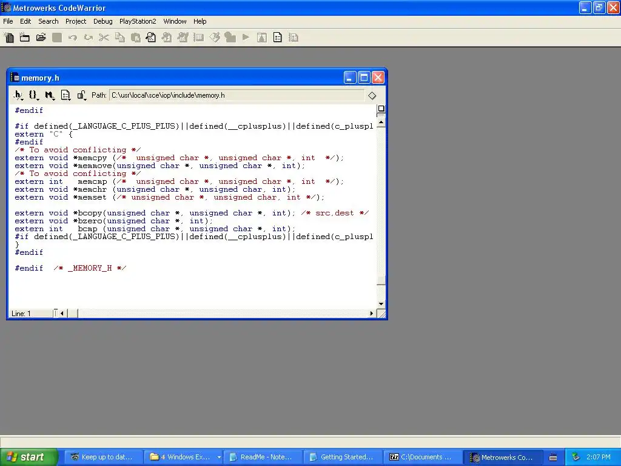The image size is (621, 466).
Task: Click the Undo arrow icon
Action: point(73,38)
